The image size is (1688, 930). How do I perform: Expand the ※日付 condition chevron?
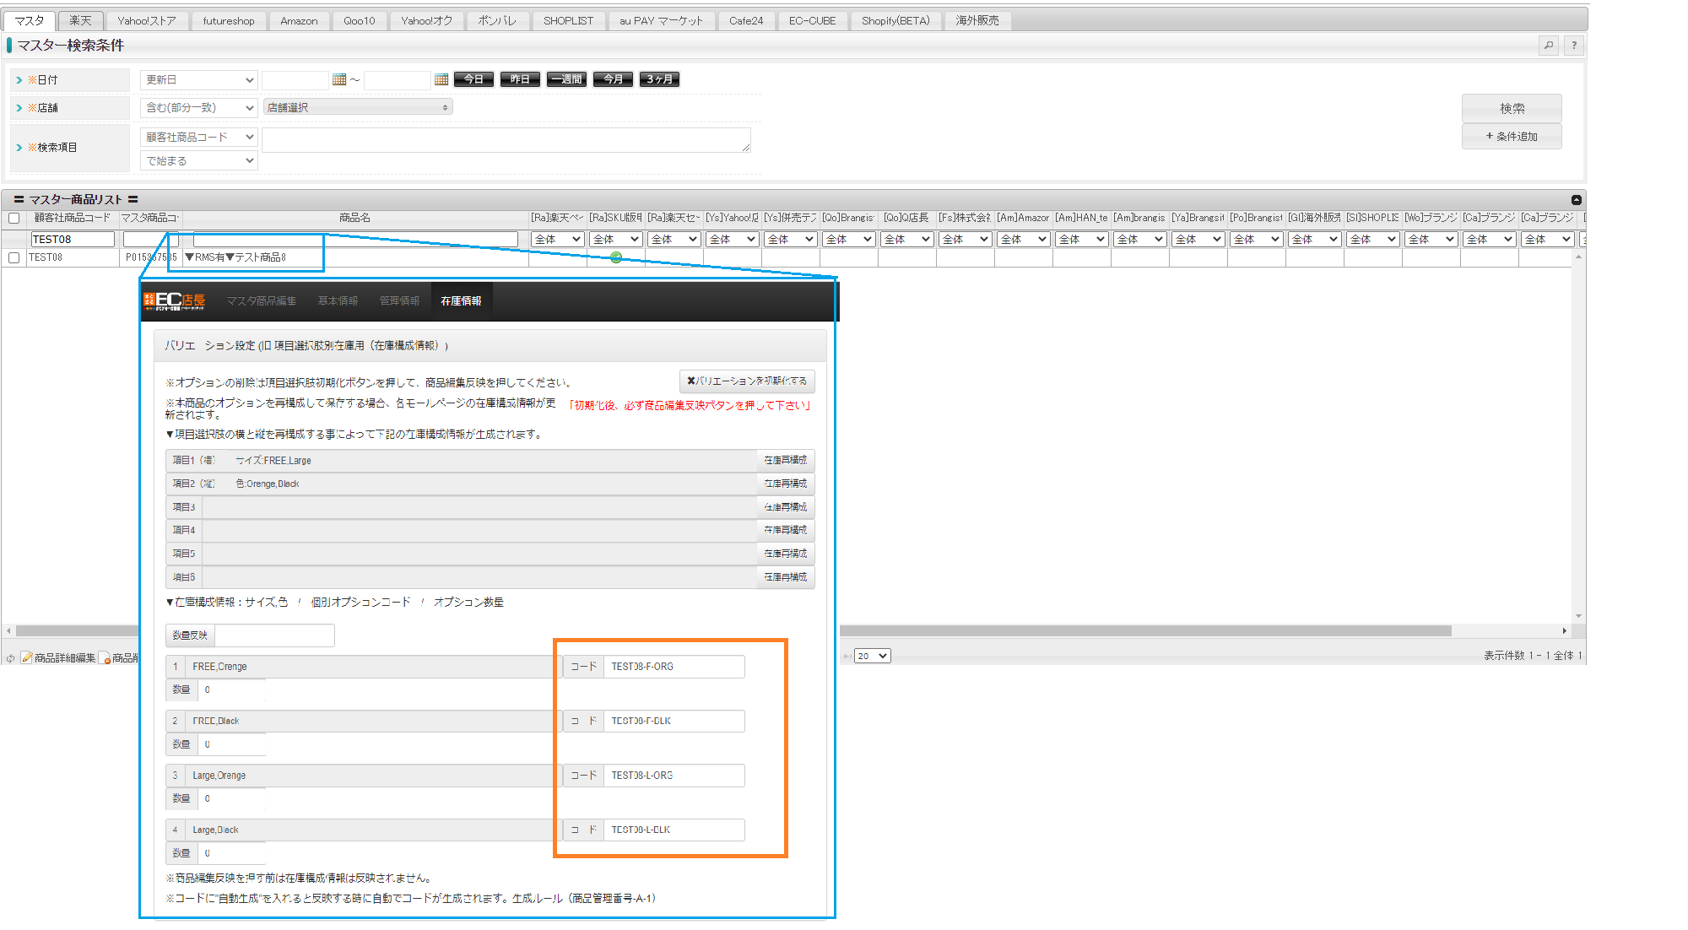19,80
